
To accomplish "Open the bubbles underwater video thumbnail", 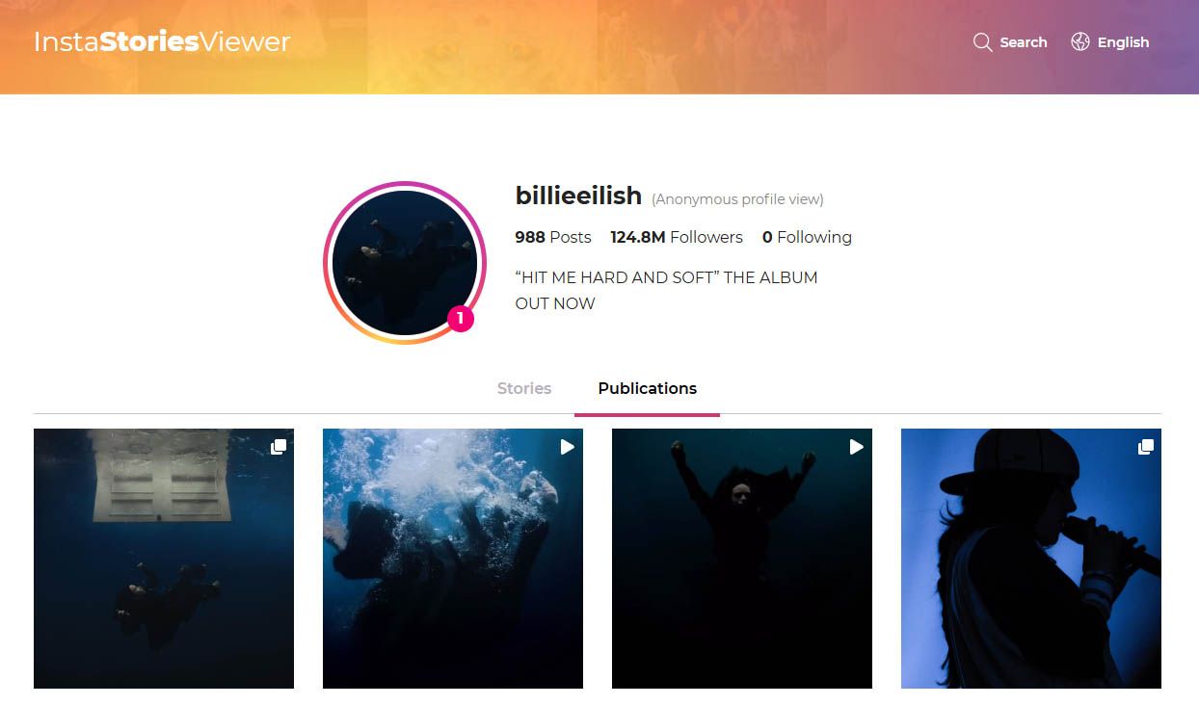I will (453, 559).
